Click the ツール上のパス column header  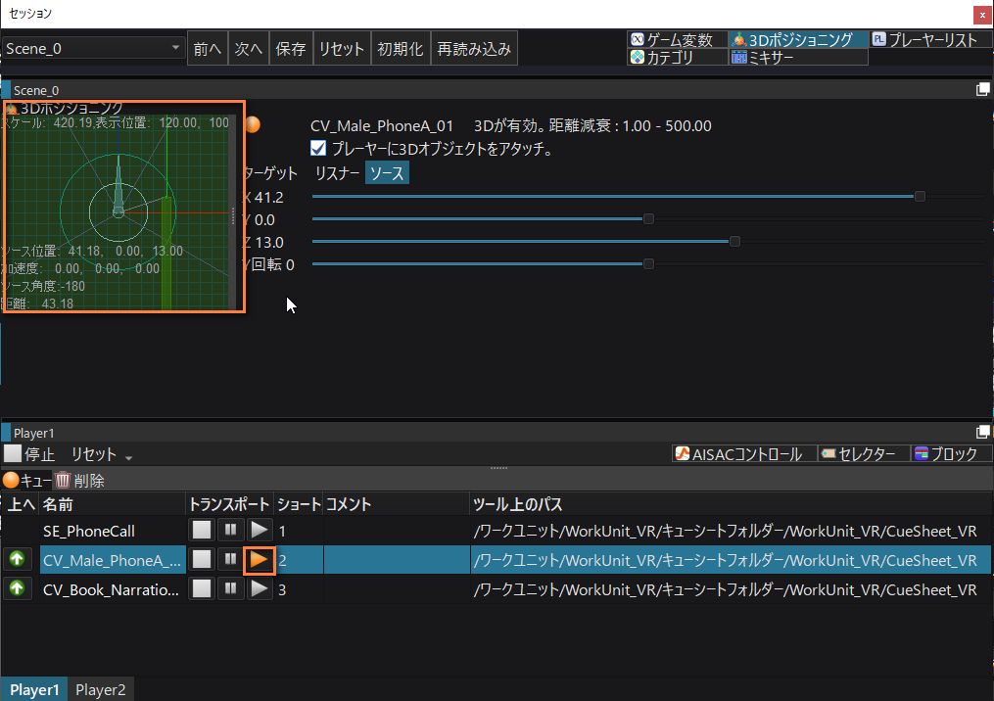(731, 504)
